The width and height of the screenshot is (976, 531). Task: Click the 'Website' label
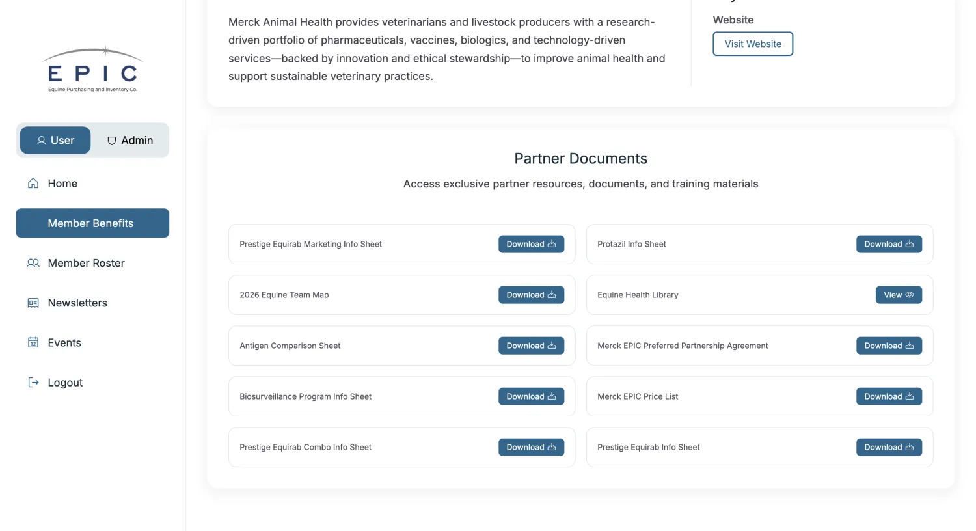tap(733, 20)
